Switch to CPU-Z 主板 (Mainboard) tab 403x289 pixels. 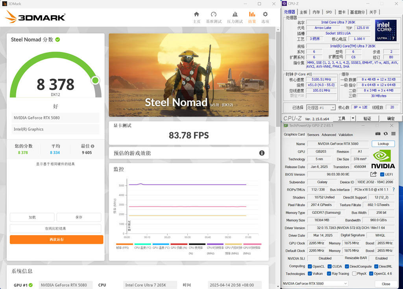point(303,12)
